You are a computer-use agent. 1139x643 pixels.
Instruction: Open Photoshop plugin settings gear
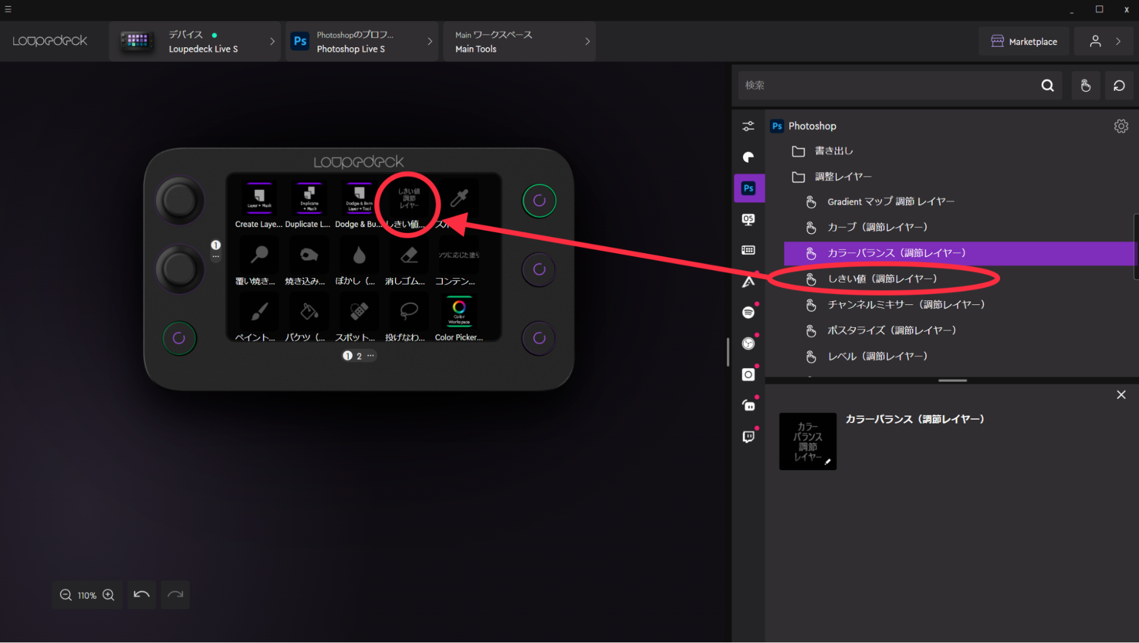(1121, 126)
